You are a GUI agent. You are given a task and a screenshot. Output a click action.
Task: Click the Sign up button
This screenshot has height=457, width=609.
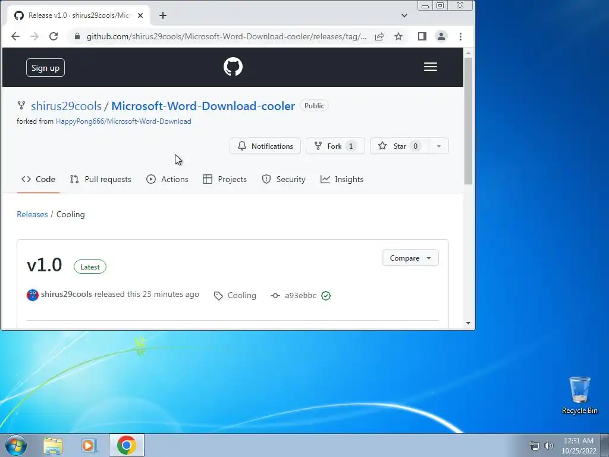point(45,68)
